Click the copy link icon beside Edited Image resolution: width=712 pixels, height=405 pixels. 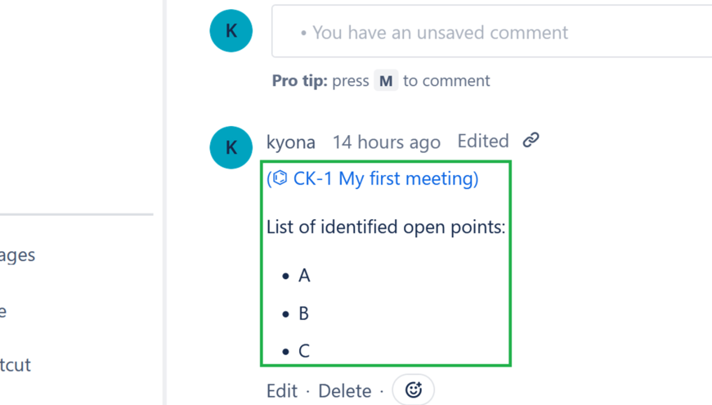531,141
